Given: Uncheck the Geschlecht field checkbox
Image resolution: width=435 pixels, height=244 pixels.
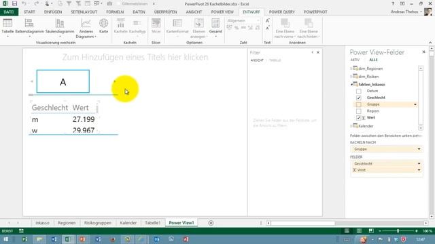Looking at the screenshot, I should tap(359, 98).
